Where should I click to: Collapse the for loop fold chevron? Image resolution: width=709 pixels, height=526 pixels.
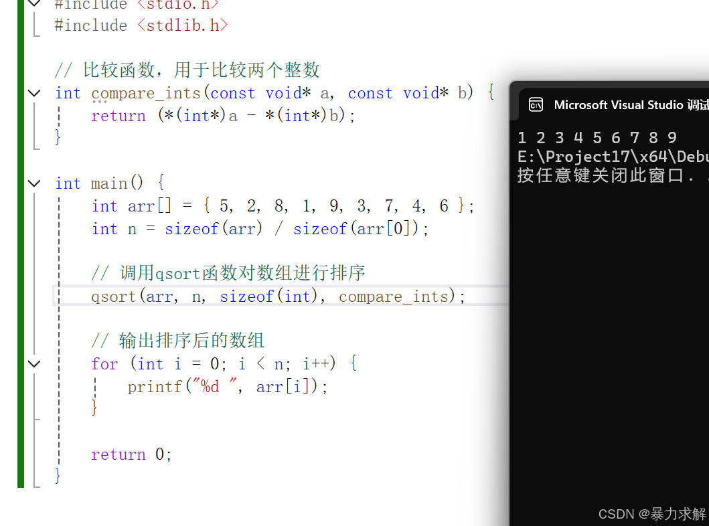34,364
